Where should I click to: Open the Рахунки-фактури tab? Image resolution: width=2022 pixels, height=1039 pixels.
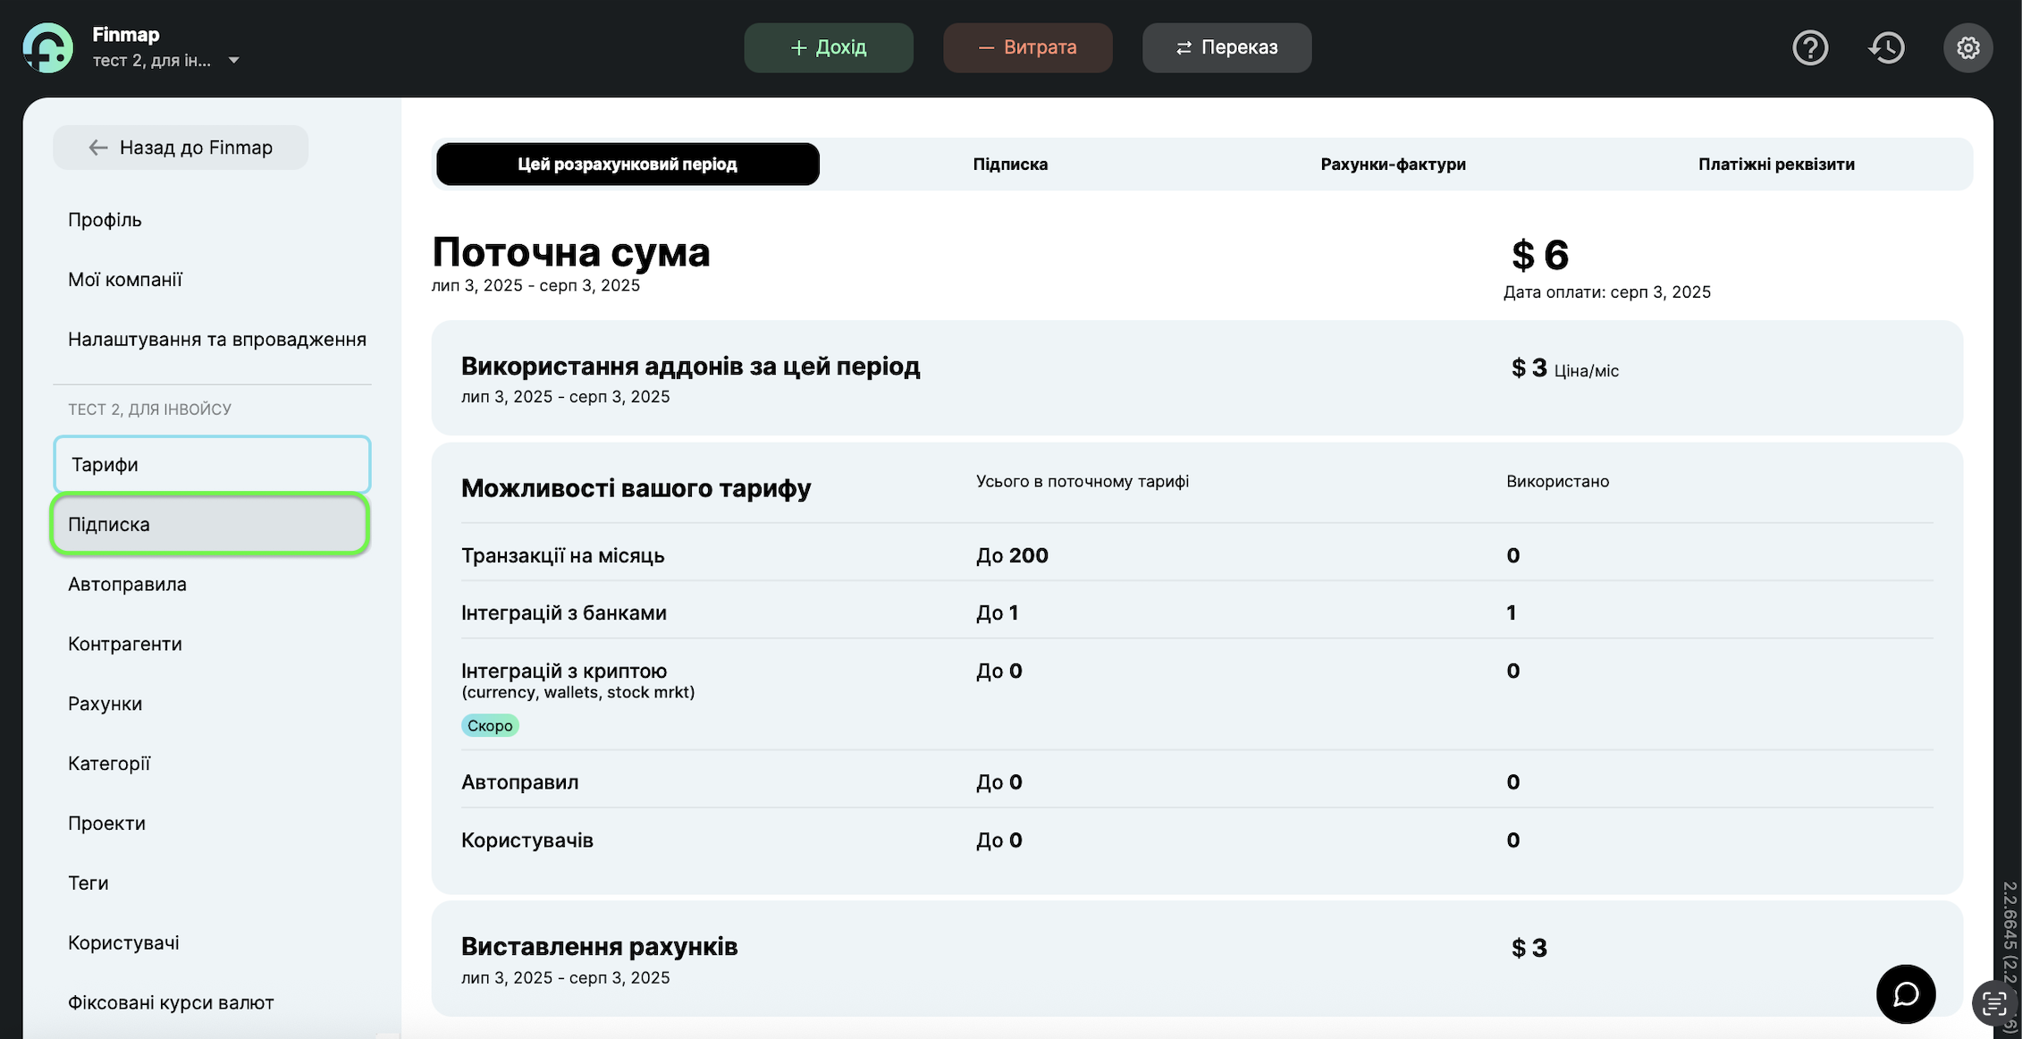coord(1393,165)
